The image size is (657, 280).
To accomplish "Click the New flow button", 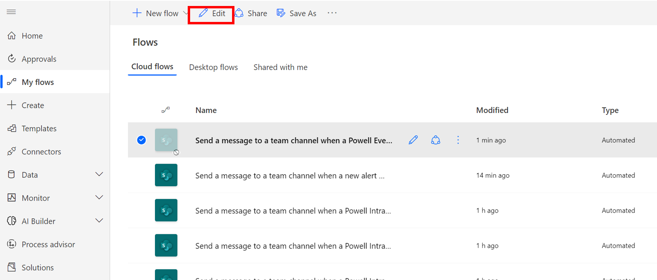I will (155, 13).
